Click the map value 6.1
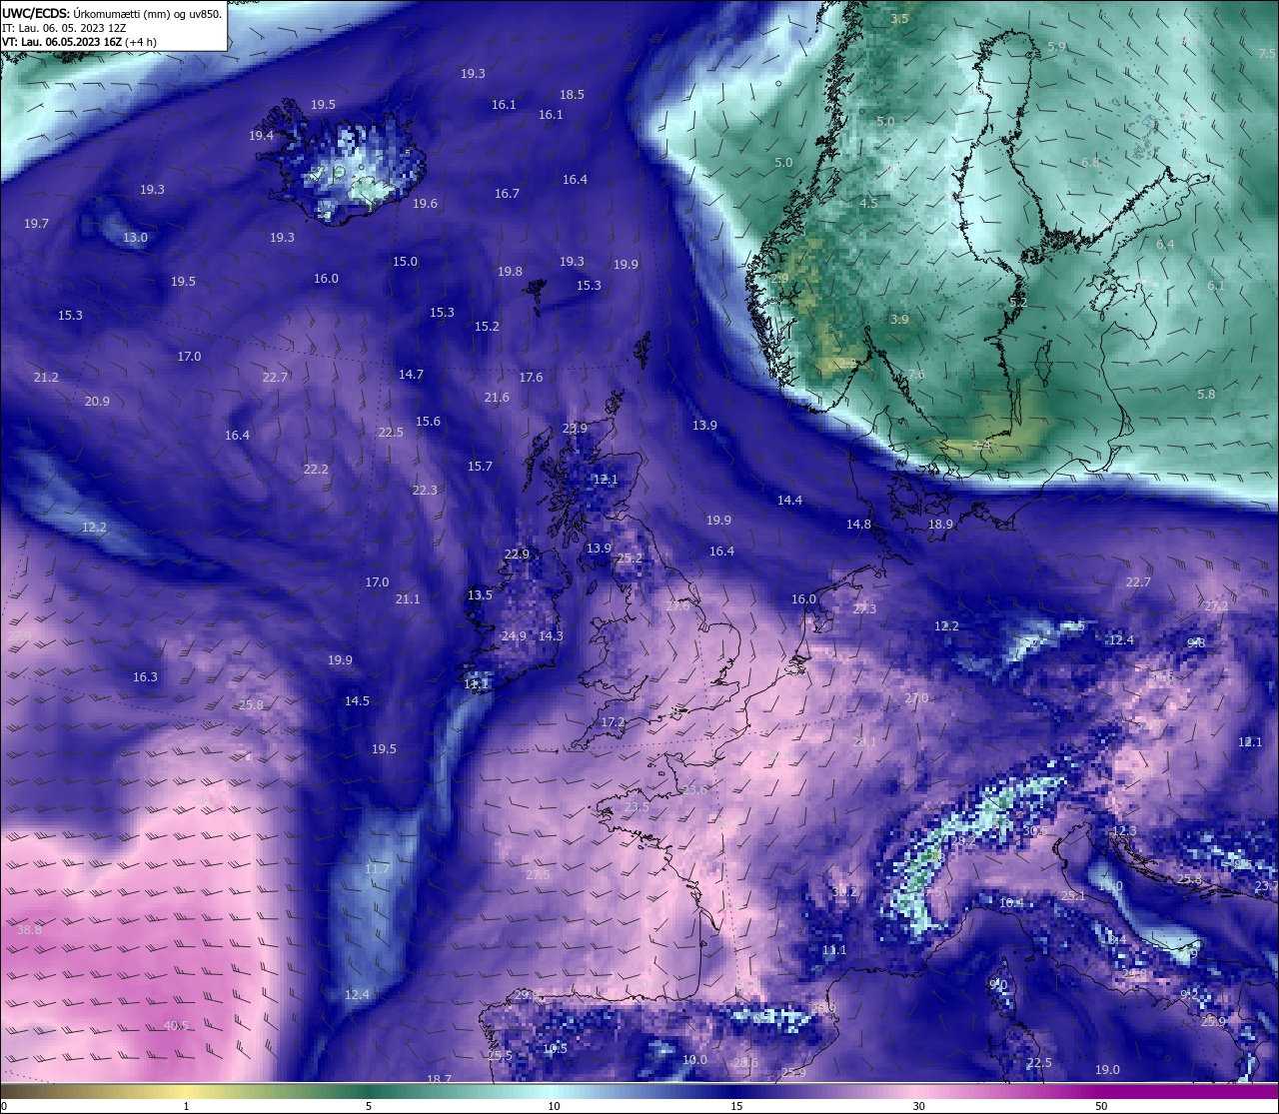1279x1114 pixels. coord(1215,286)
